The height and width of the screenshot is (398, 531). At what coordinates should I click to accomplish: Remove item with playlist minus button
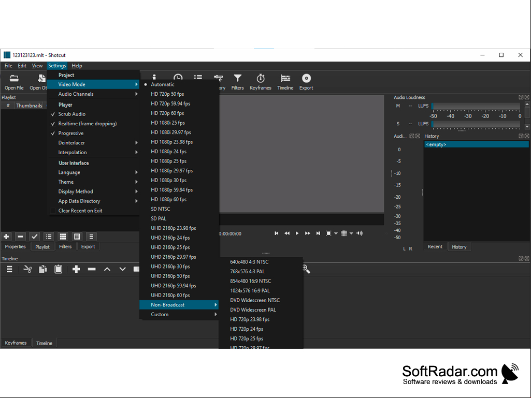point(20,237)
